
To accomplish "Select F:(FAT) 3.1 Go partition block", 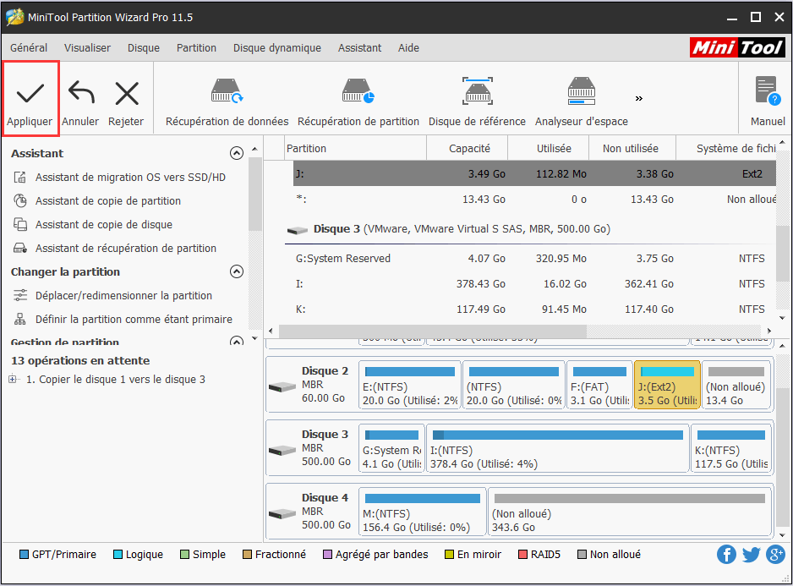I will (599, 385).
